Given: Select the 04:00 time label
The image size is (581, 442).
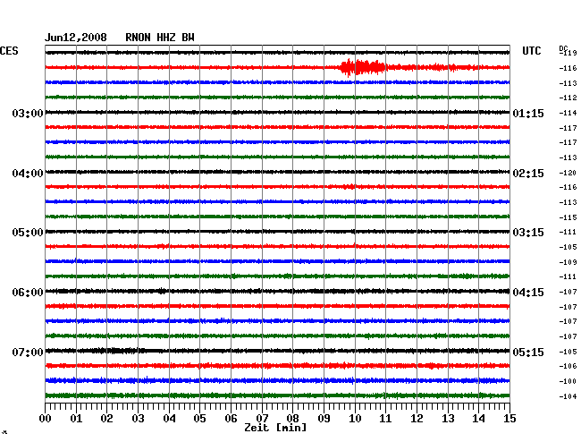Looking at the screenshot, I should pos(28,174).
